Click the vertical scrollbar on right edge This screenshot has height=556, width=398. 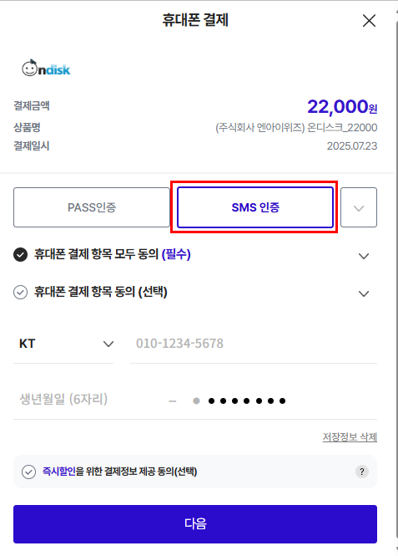click(396, 278)
